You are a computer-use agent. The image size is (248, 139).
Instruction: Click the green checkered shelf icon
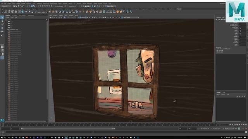click(x=104, y=12)
